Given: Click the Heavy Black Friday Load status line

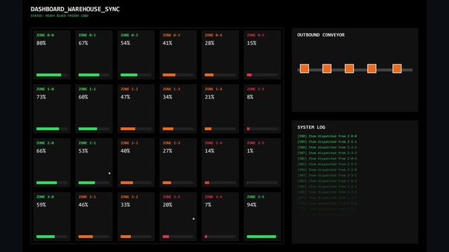Looking at the screenshot, I should coord(60,15).
